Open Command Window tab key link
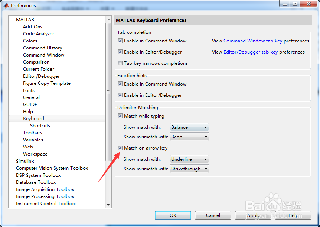 pos(253,41)
